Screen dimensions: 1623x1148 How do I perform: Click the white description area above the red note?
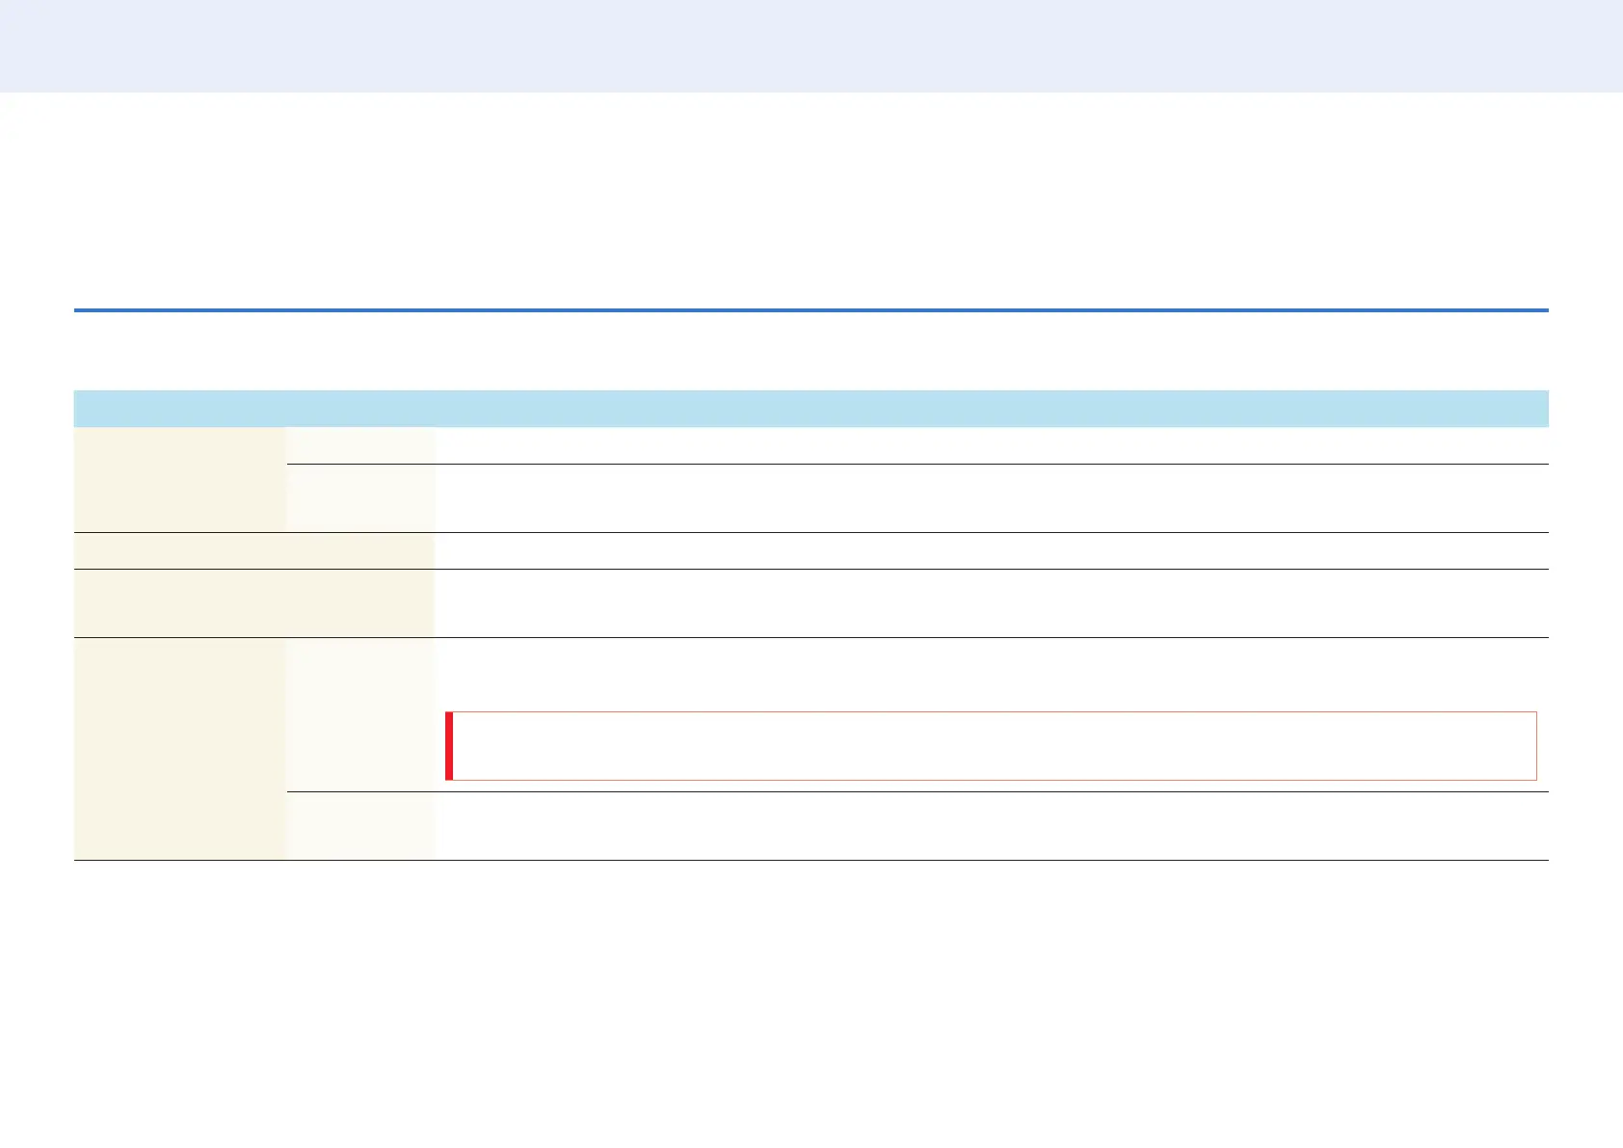[991, 675]
